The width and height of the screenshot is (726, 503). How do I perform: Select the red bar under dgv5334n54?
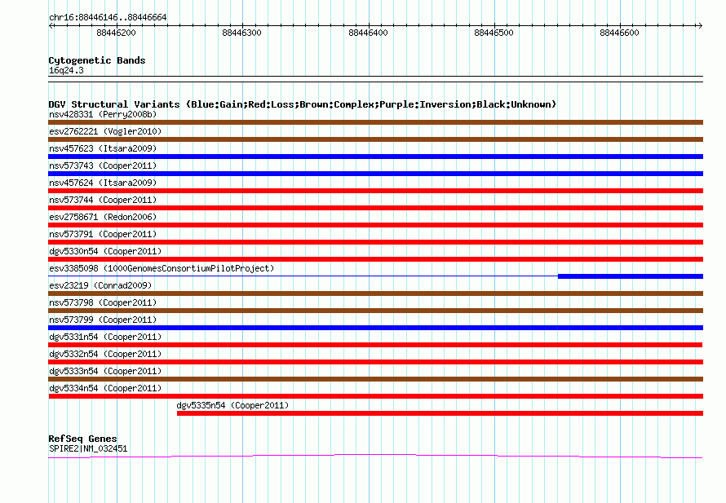(375, 396)
